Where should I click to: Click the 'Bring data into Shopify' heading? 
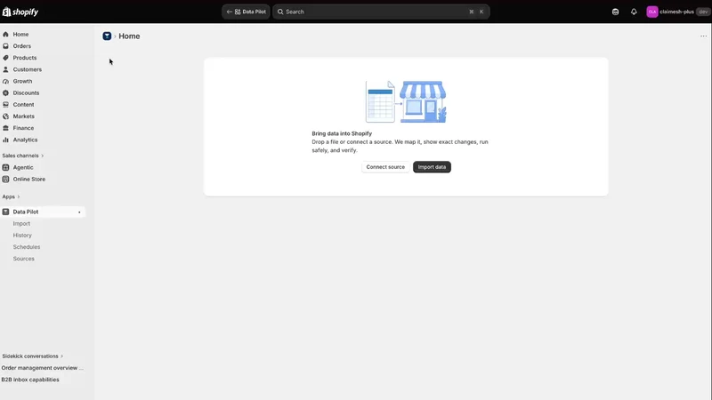342,133
